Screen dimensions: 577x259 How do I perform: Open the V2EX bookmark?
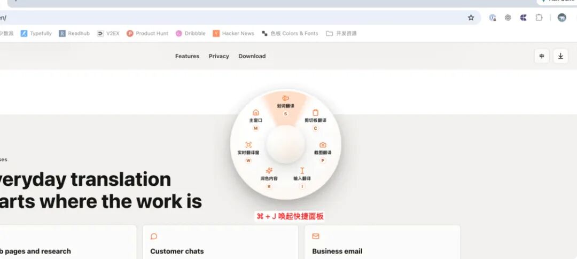108,34
